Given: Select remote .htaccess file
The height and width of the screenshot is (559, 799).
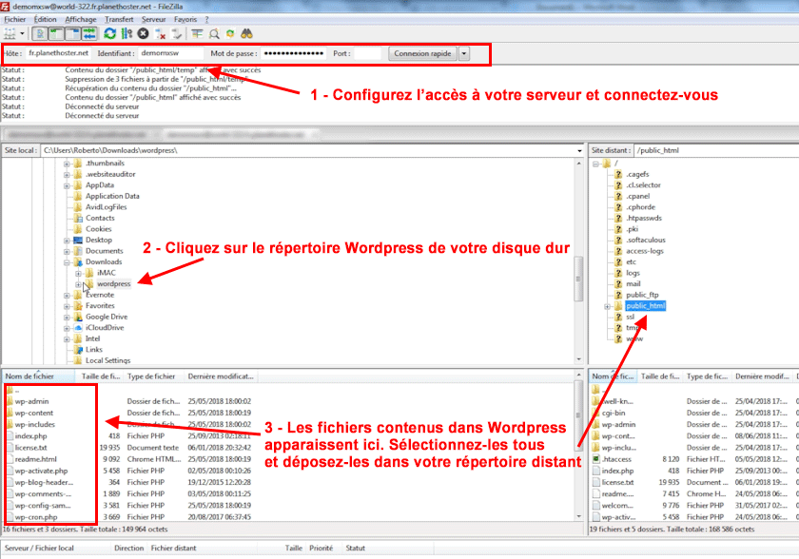Looking at the screenshot, I should click(616, 459).
